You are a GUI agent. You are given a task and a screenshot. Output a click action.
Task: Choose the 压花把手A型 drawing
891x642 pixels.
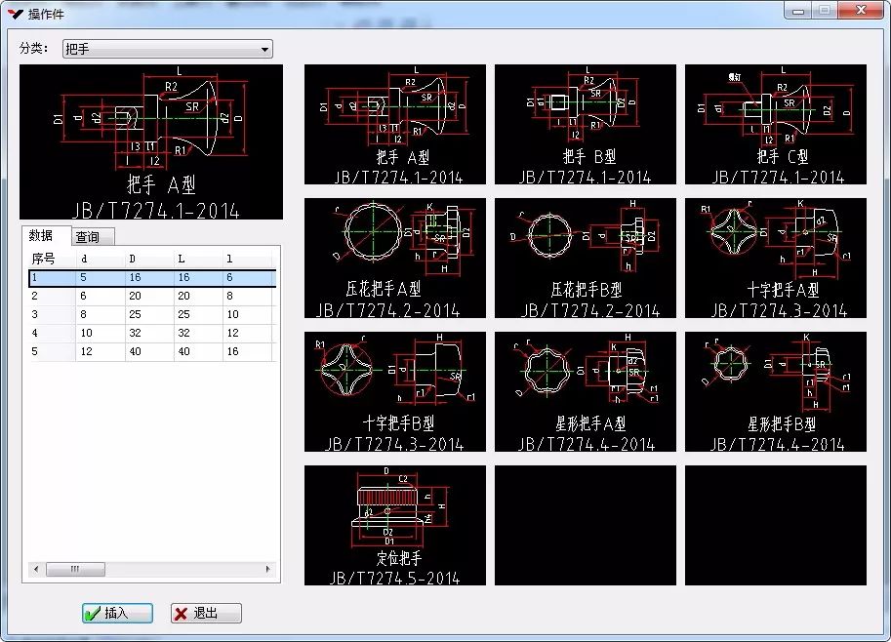coord(395,258)
